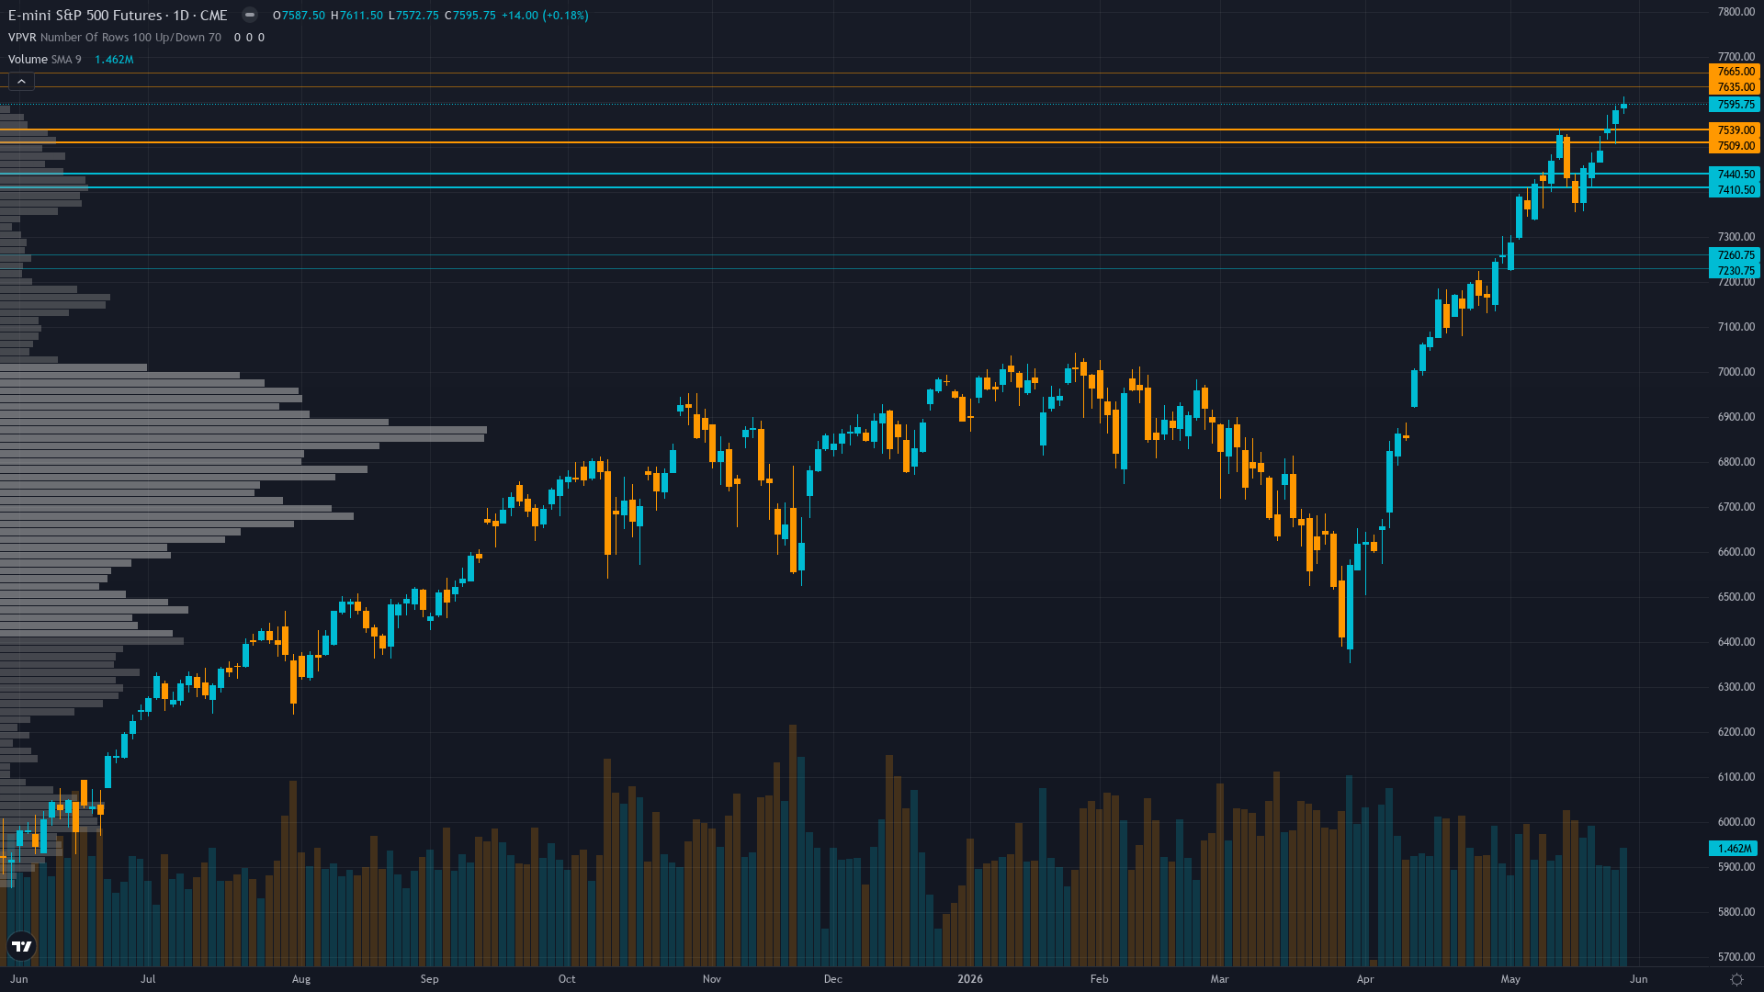Click the change value +14.00 (+0.18%)
Screen dimensions: 1764x992
545,16
